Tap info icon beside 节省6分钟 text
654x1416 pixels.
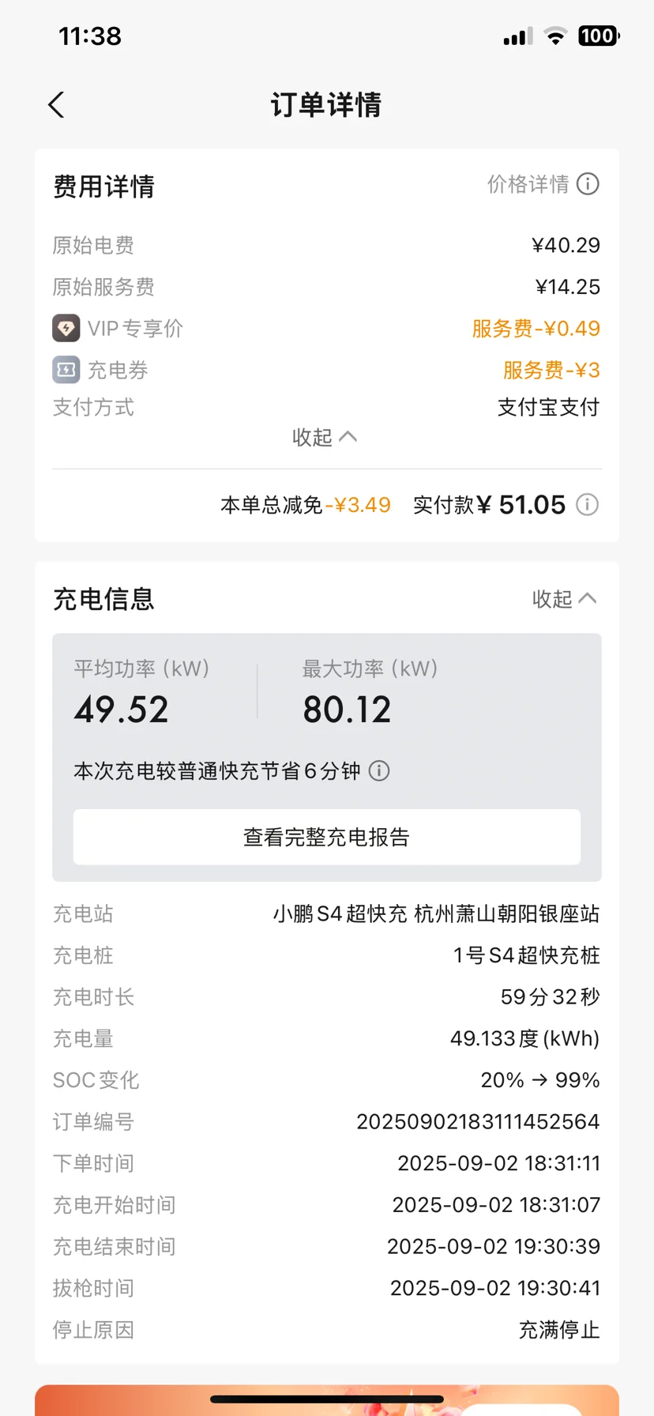pos(379,770)
